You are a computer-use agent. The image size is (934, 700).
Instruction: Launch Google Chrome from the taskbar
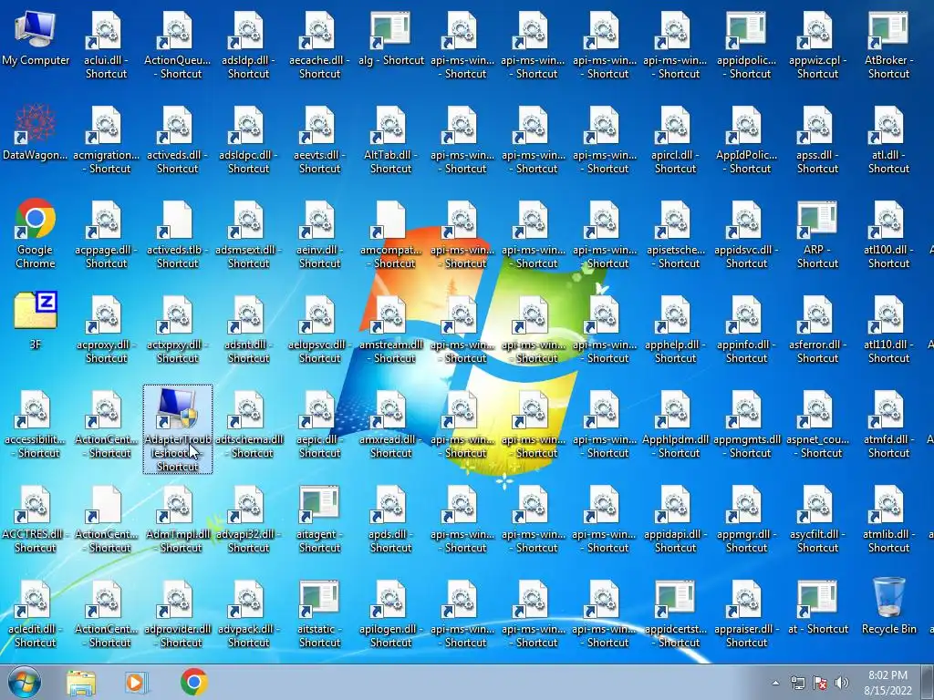193,682
